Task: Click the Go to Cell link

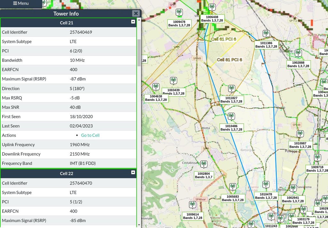Action: (x=90, y=135)
